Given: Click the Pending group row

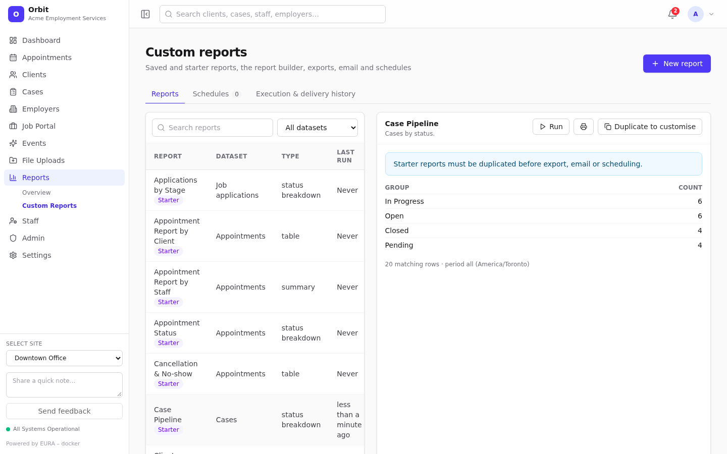Looking at the screenshot, I should (x=543, y=245).
